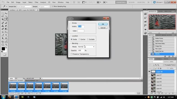This screenshot has width=177, height=99.
Task: Enable Preserve Transparency checkbox
Action: tap(71, 54)
